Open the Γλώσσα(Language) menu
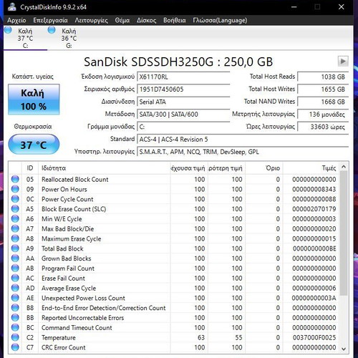Screen dimensions: 358x358 click(220, 20)
